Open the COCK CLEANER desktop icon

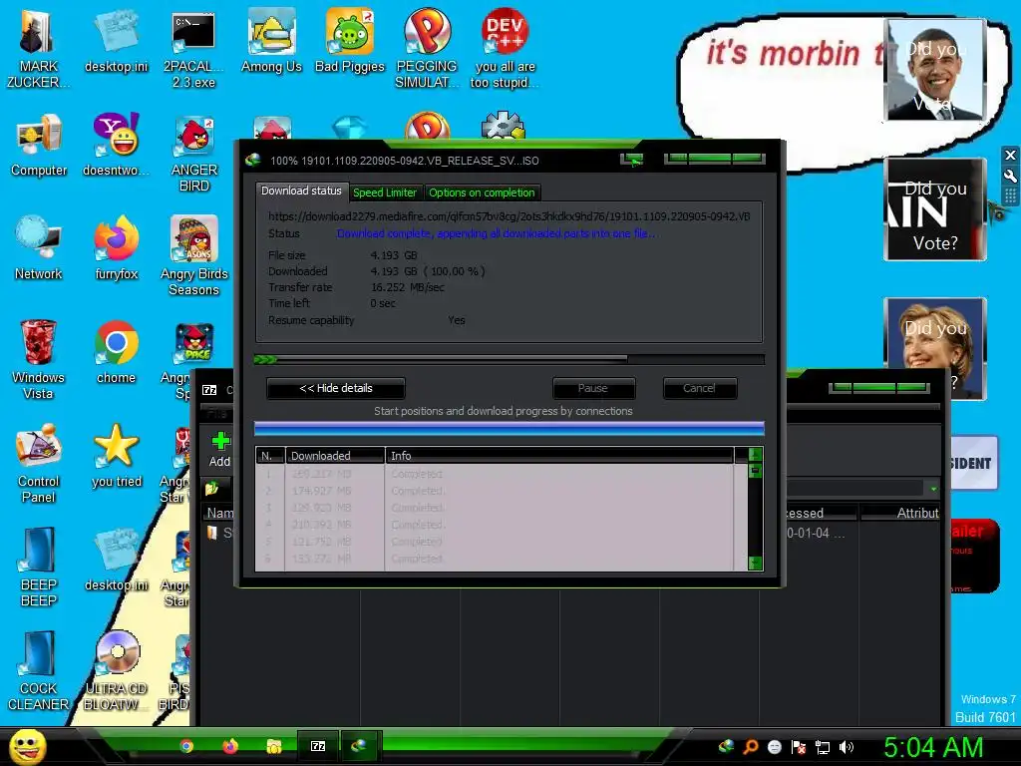coord(38,671)
